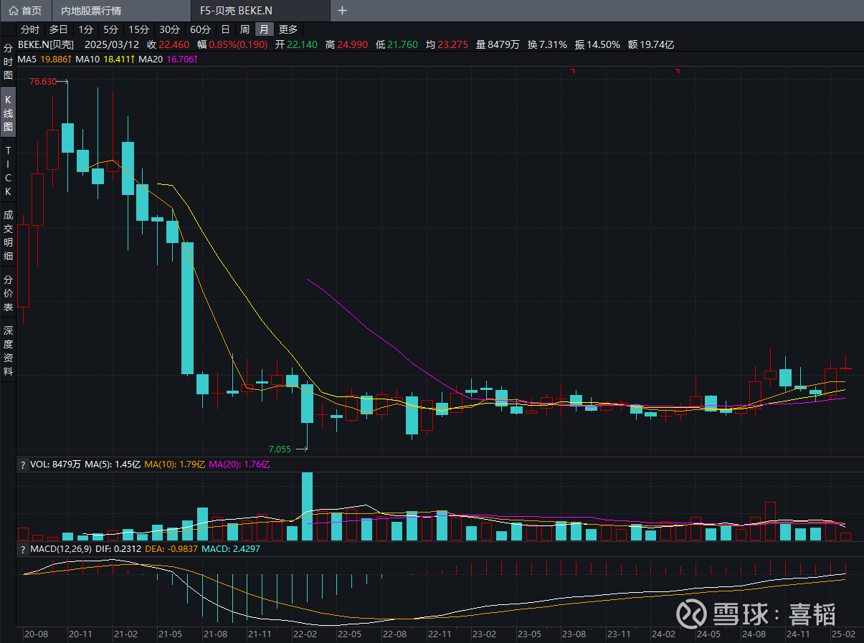
Task: Open a new tab with plus icon
Action: pos(342,11)
